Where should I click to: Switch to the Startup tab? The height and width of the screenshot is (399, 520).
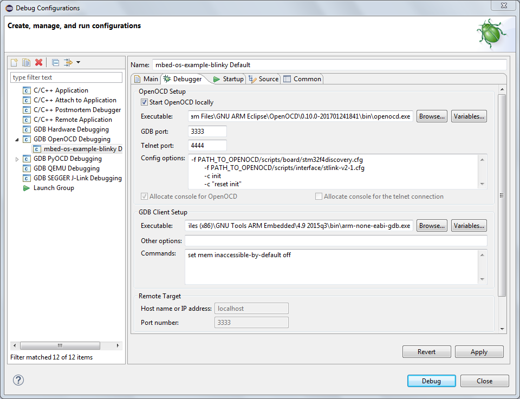tap(229, 79)
